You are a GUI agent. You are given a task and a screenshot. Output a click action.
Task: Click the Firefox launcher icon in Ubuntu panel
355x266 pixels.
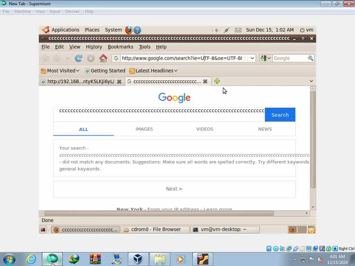[129, 30]
